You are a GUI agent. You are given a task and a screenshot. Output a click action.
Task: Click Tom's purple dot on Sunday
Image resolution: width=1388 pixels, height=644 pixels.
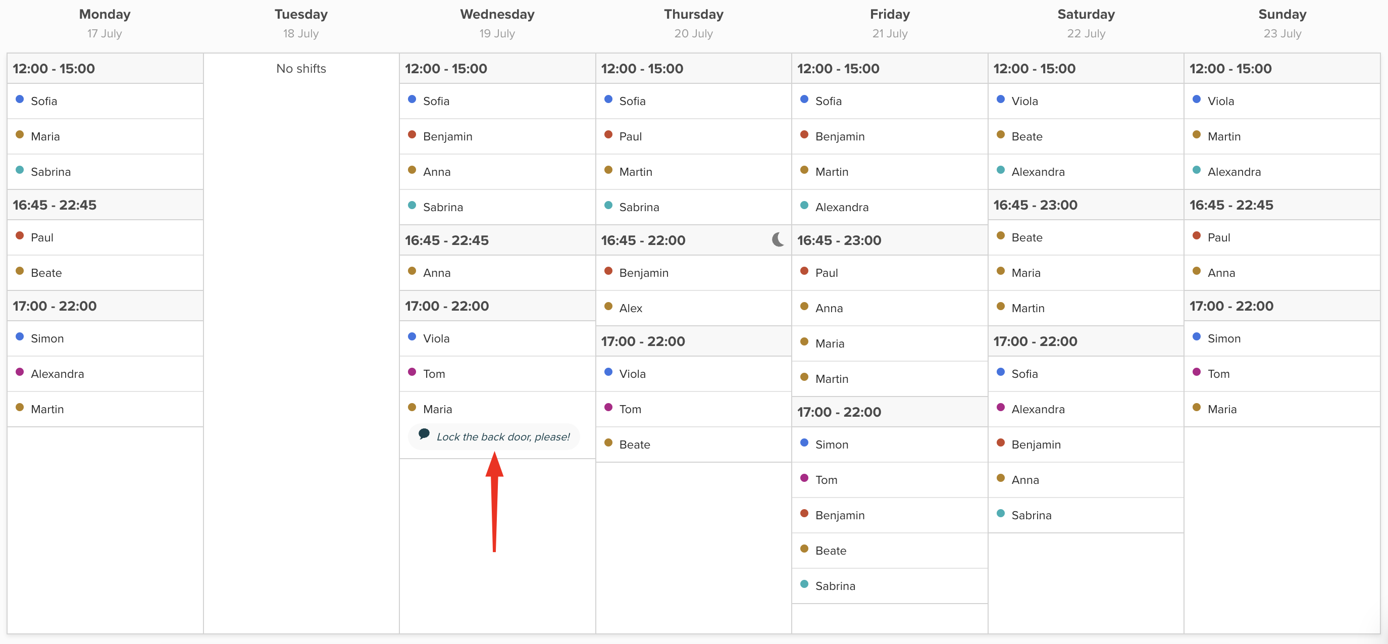point(1197,372)
